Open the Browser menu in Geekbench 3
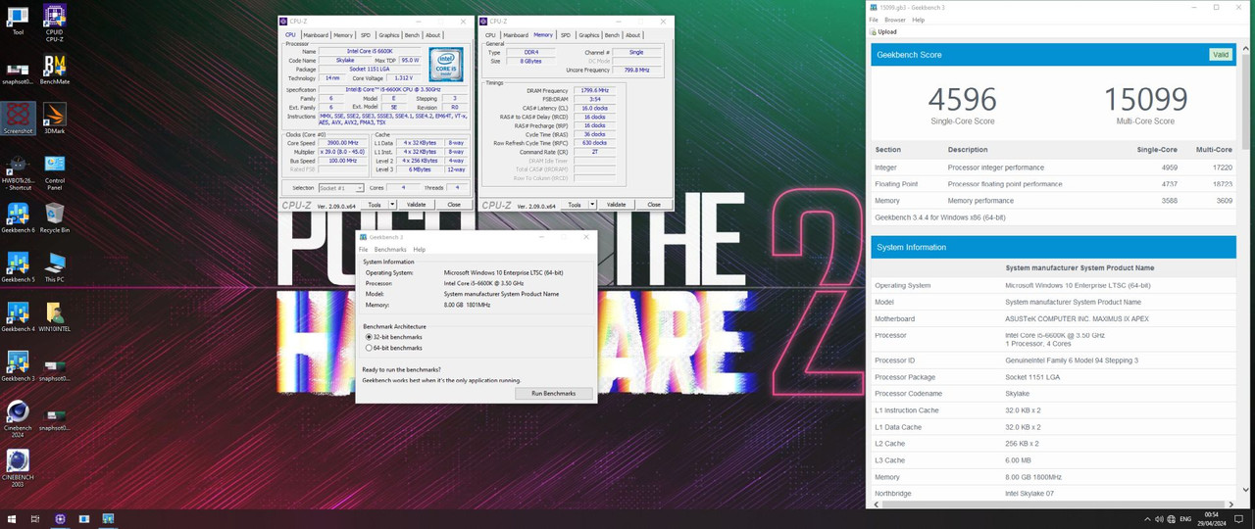 tap(895, 20)
